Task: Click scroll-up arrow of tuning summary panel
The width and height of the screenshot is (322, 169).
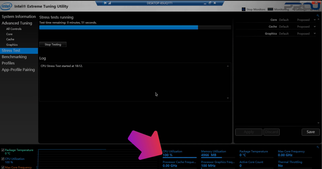Action: coord(318,19)
